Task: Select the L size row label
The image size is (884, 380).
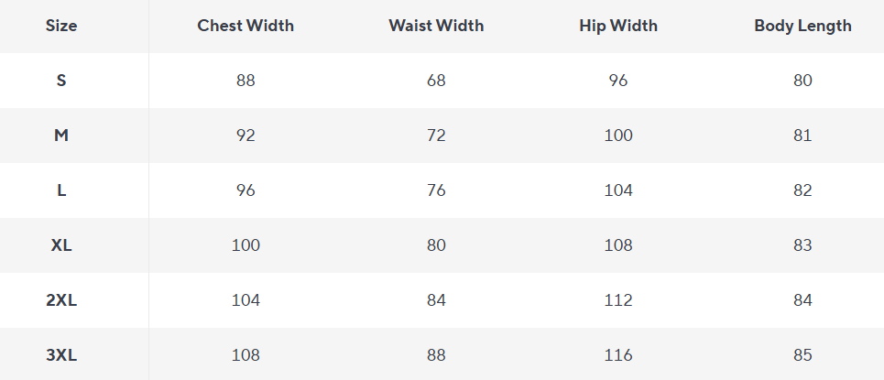Action: click(61, 190)
